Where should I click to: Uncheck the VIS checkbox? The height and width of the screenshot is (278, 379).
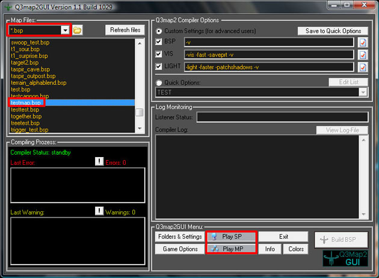pos(159,54)
